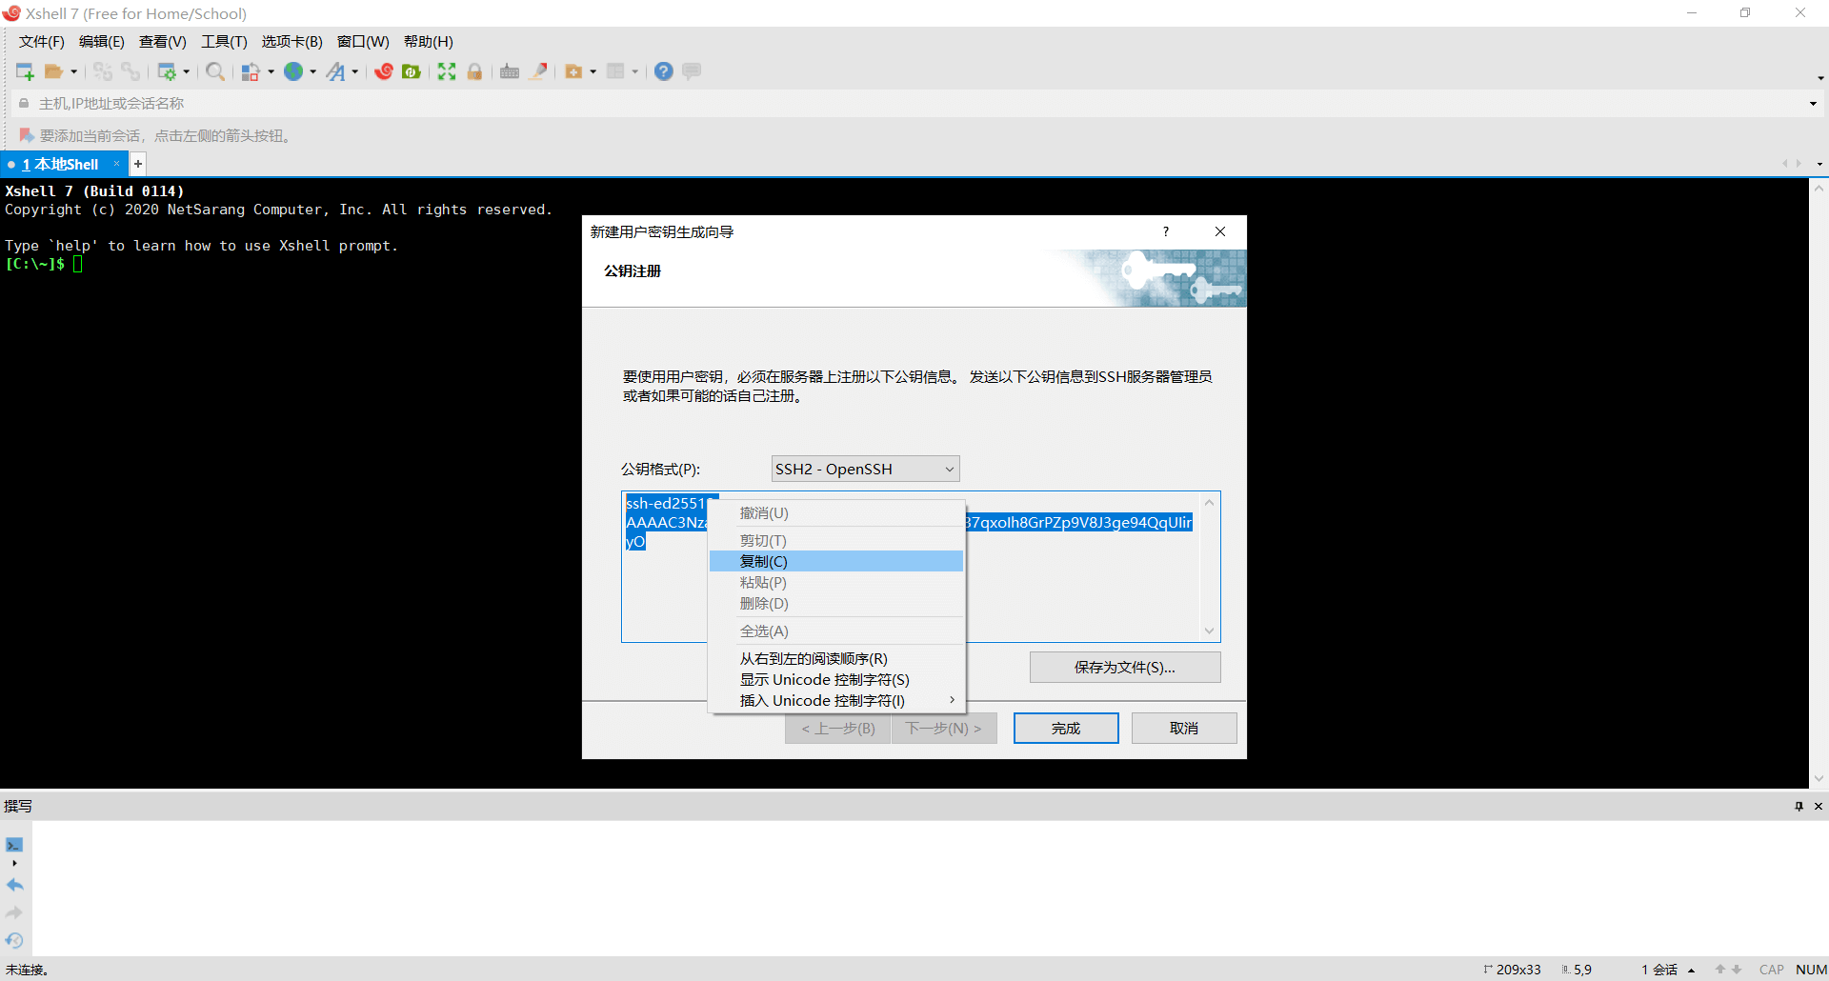Click the font A toolbar icon

(336, 71)
